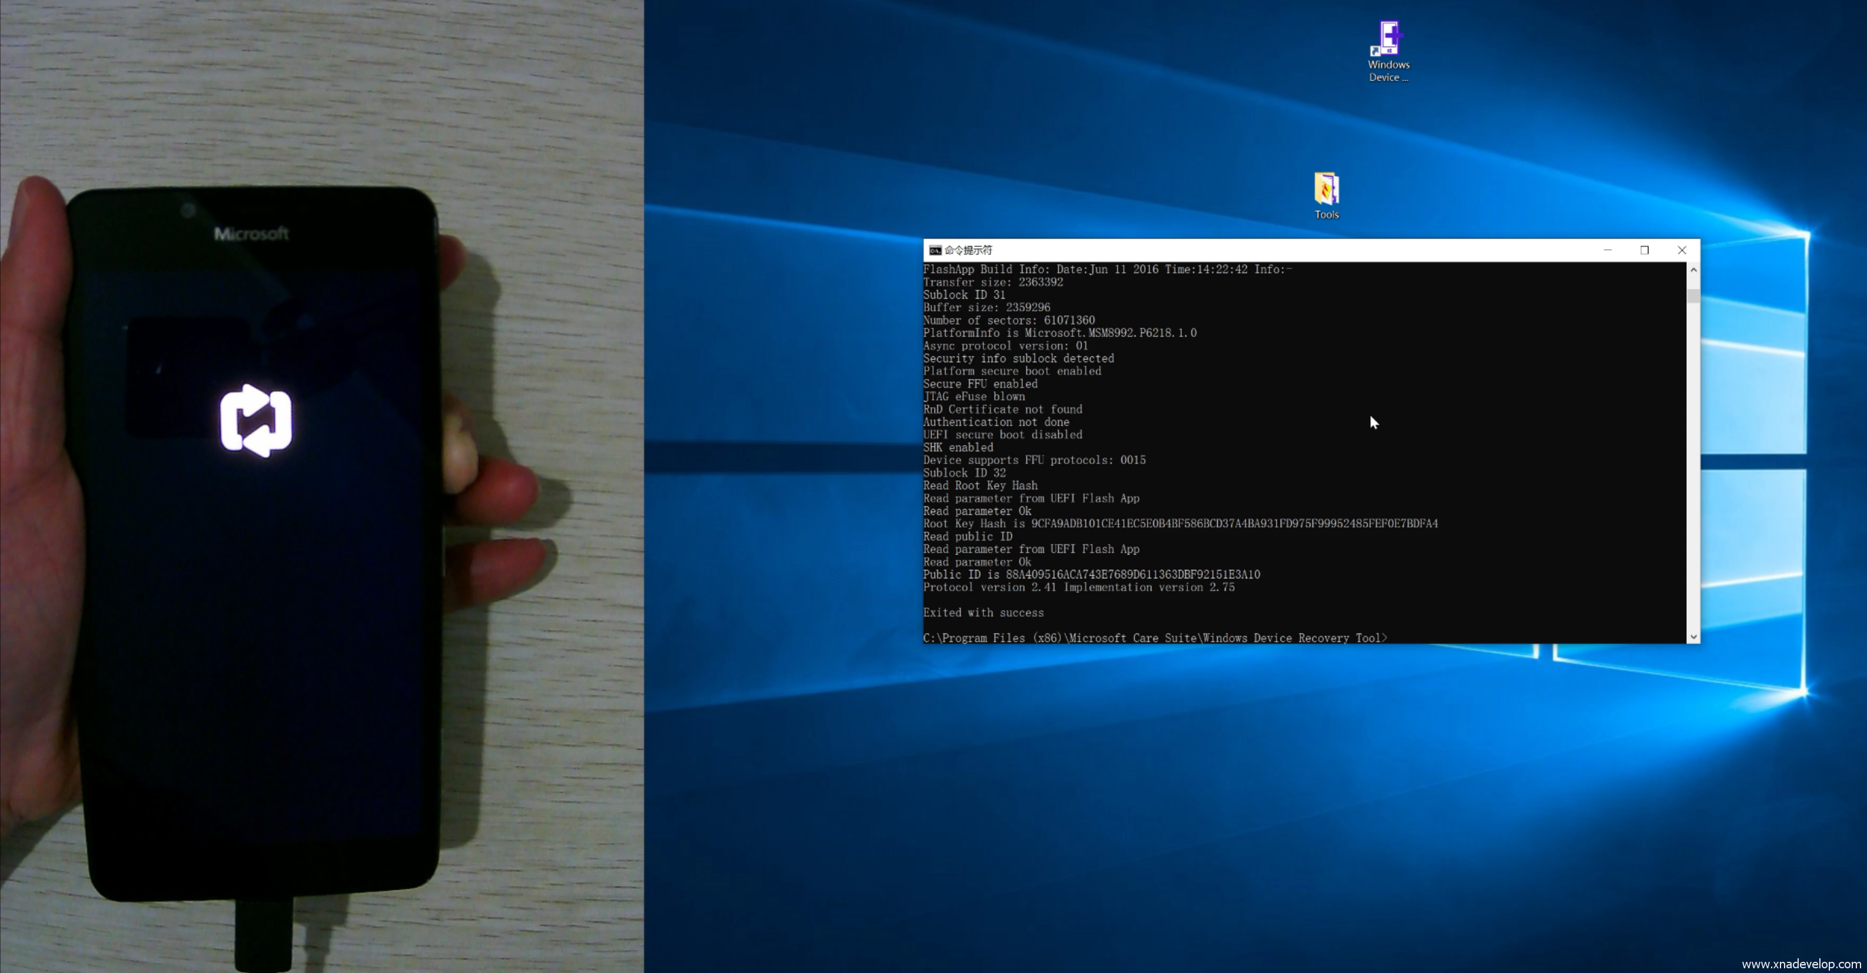Click the Public ID value line
This screenshot has width=1867, height=973.
tap(1091, 575)
